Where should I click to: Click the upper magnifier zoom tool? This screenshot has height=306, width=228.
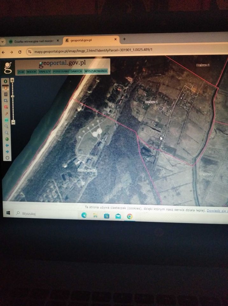tap(6, 126)
